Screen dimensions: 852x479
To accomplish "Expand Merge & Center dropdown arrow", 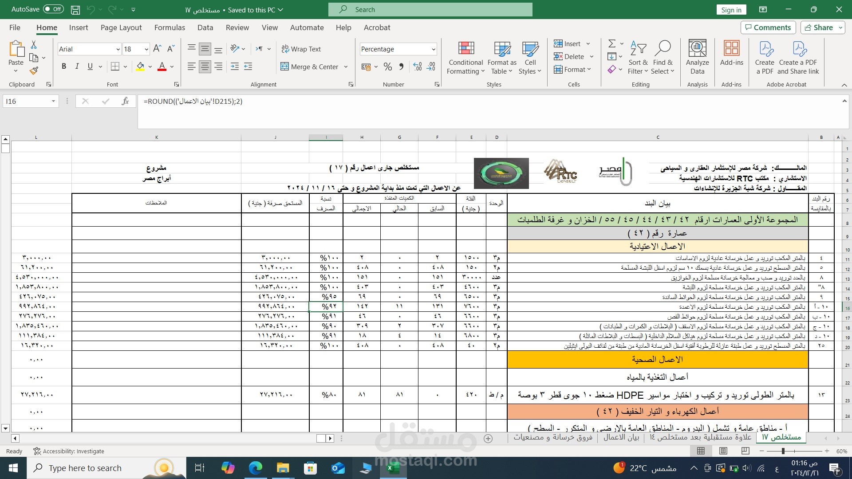I will tap(346, 67).
